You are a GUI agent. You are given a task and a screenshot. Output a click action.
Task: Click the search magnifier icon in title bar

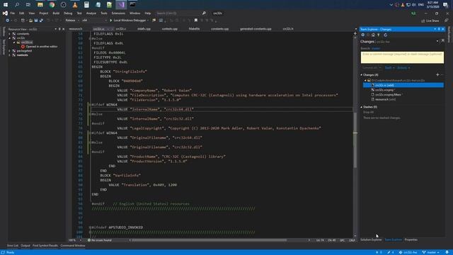204,13
